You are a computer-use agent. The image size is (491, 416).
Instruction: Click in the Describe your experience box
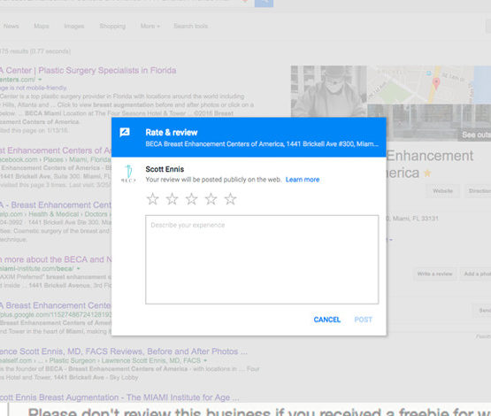(x=262, y=259)
